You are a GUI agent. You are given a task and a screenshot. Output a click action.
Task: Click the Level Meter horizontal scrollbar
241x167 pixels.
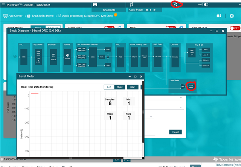coord(70,158)
